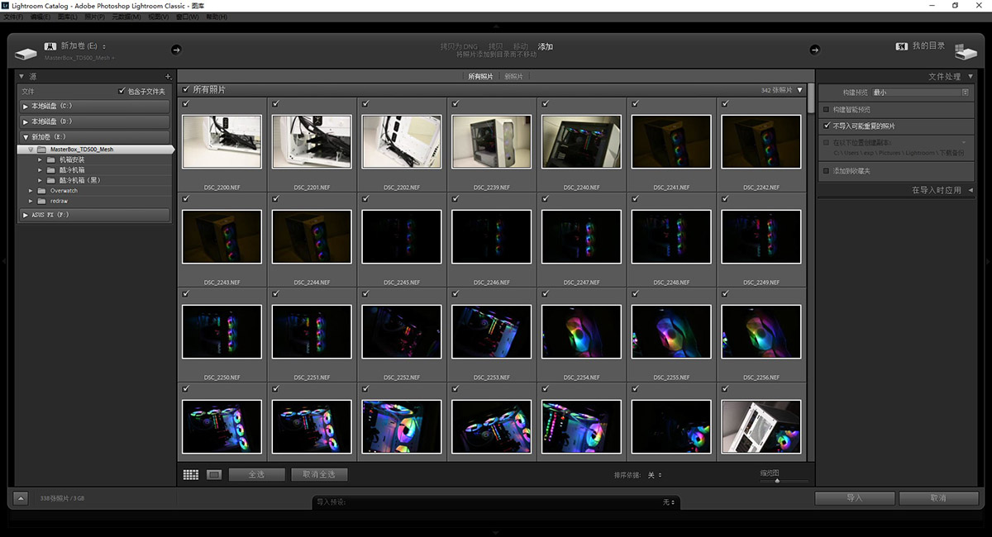The height and width of the screenshot is (537, 992).
Task: Switch to loupe view icon
Action: click(214, 475)
